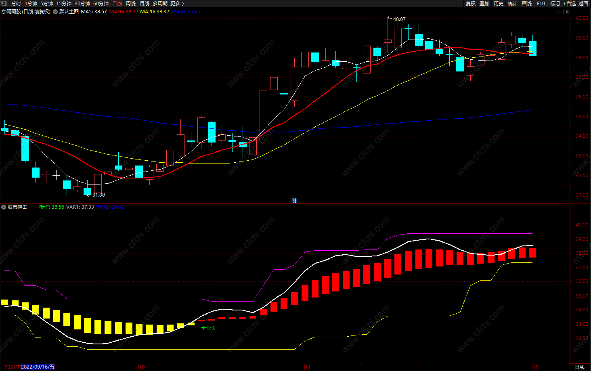The height and width of the screenshot is (371, 591).
Task: Click the 财 finance marker on chart
Action: tap(294, 201)
